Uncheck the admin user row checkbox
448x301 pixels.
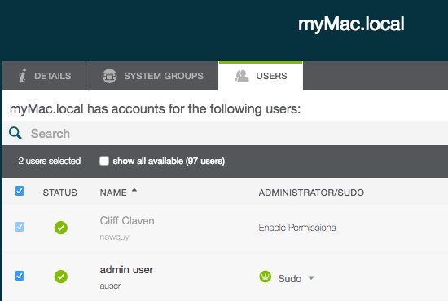[20, 276]
